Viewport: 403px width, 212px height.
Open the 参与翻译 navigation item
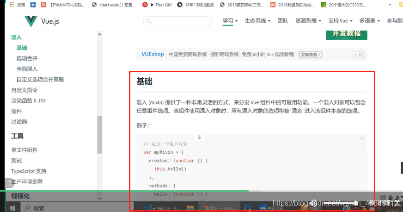(395, 21)
